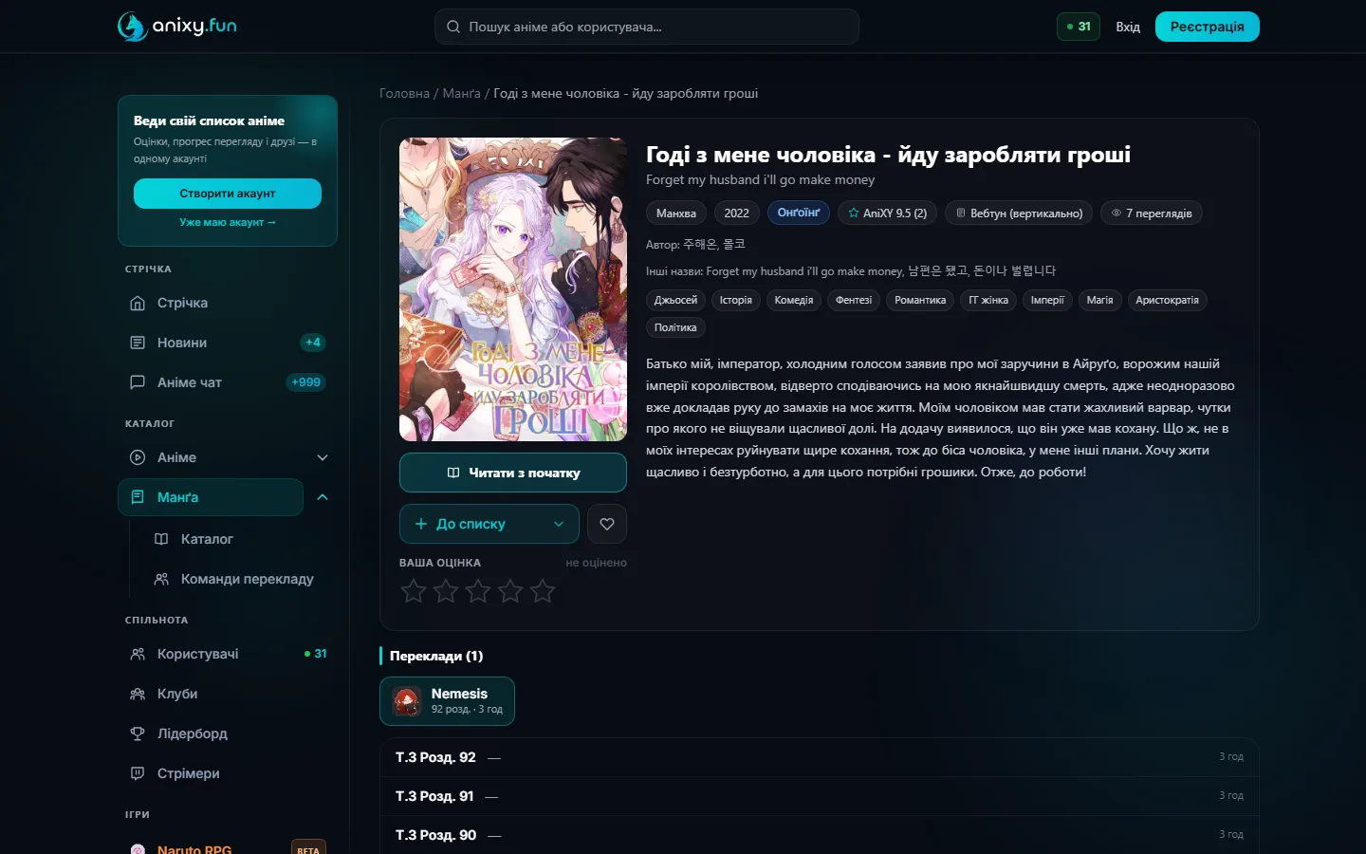Open Аніме чат
The image size is (1366, 854).
pos(228,382)
